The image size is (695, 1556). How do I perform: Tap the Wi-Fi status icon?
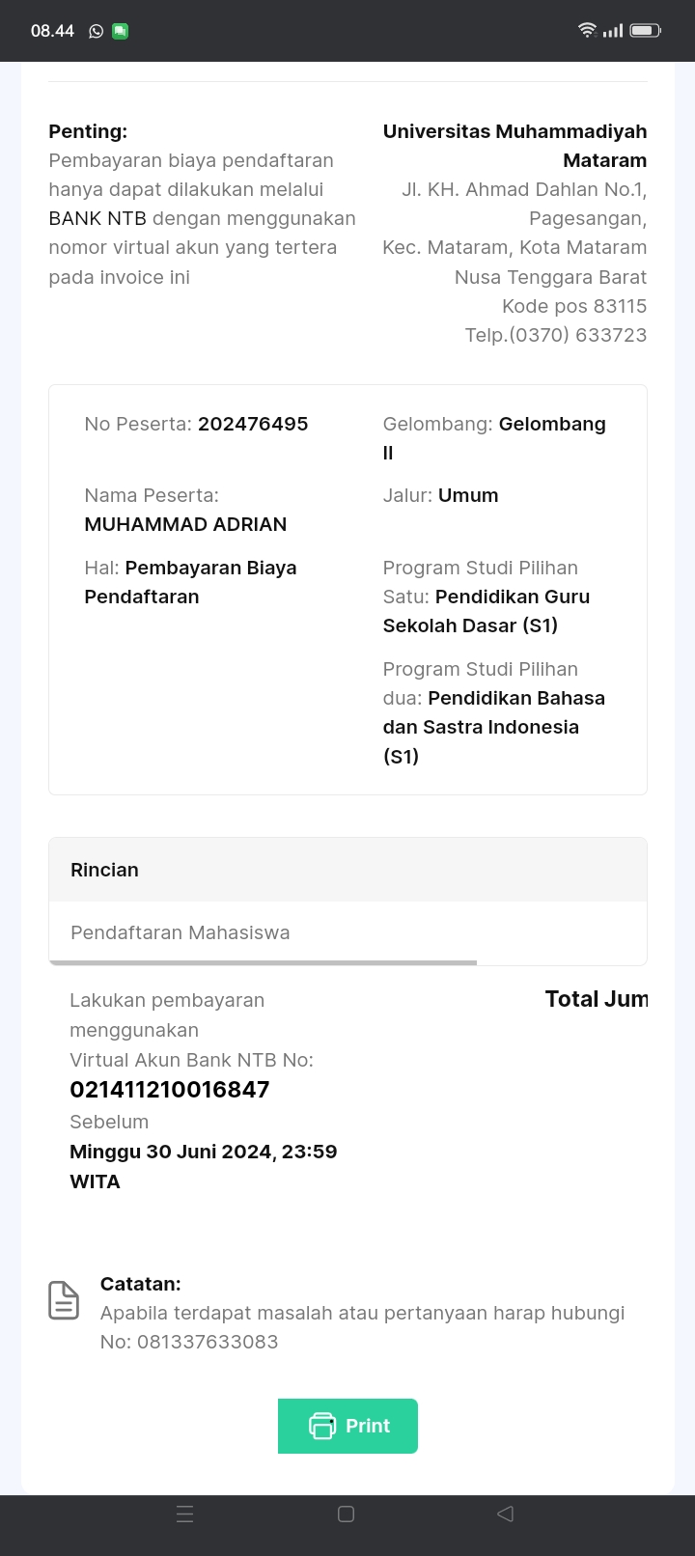pyautogui.click(x=587, y=30)
